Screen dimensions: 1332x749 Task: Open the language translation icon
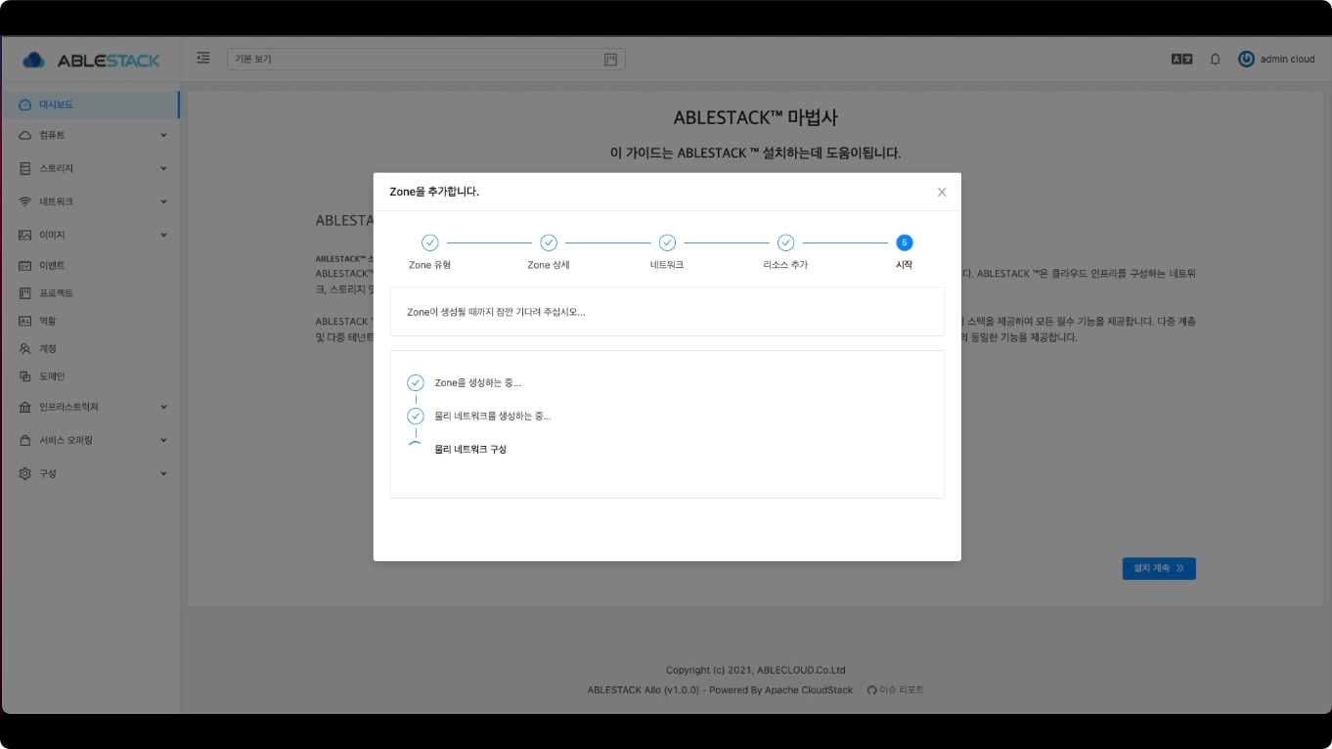click(x=1181, y=59)
